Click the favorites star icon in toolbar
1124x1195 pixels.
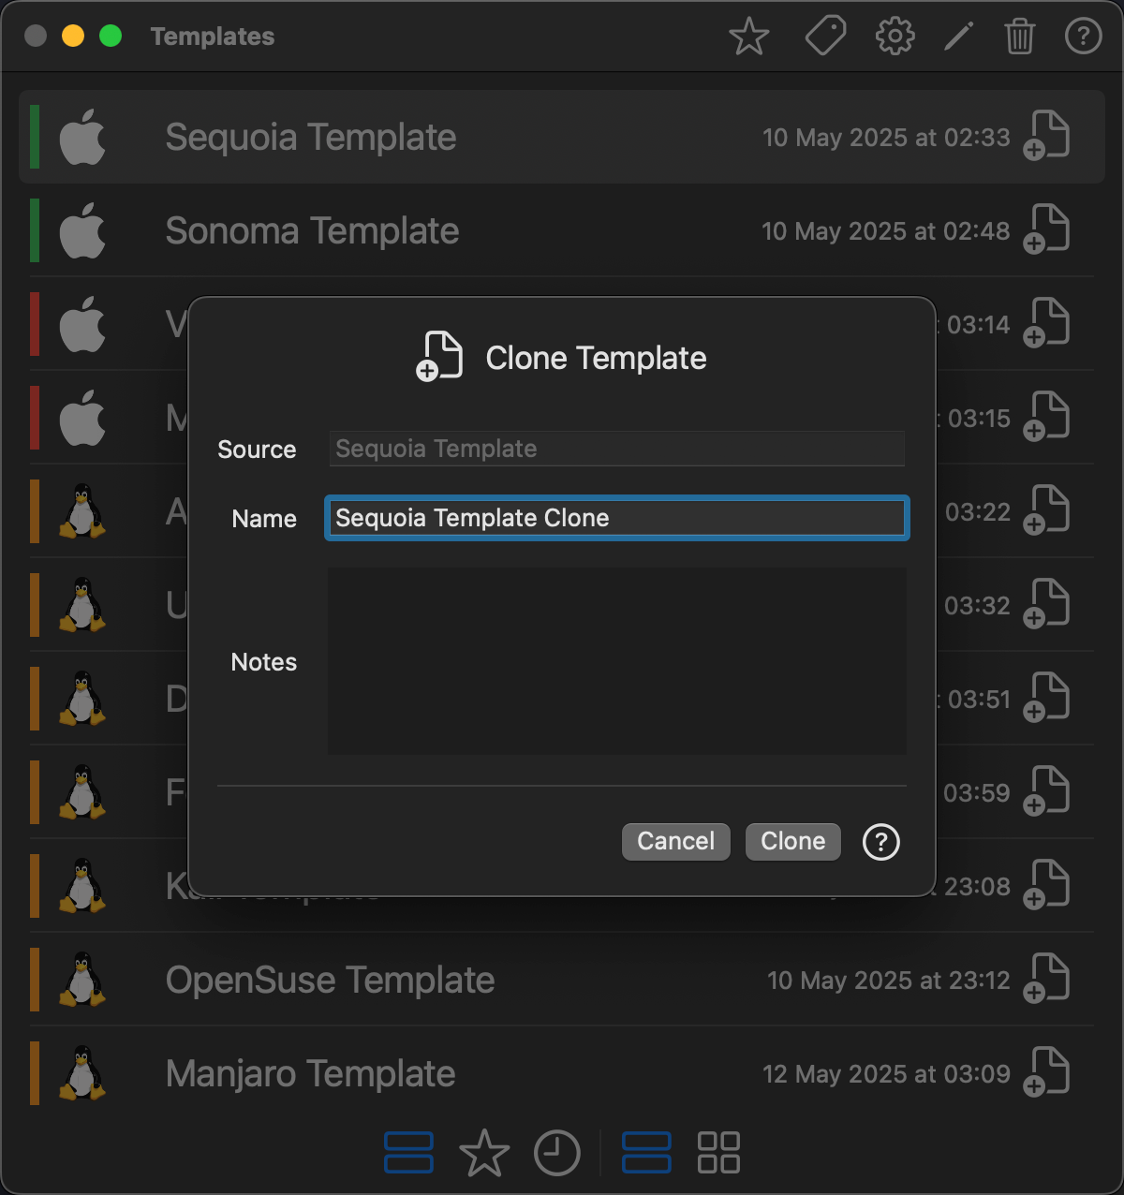(x=748, y=37)
